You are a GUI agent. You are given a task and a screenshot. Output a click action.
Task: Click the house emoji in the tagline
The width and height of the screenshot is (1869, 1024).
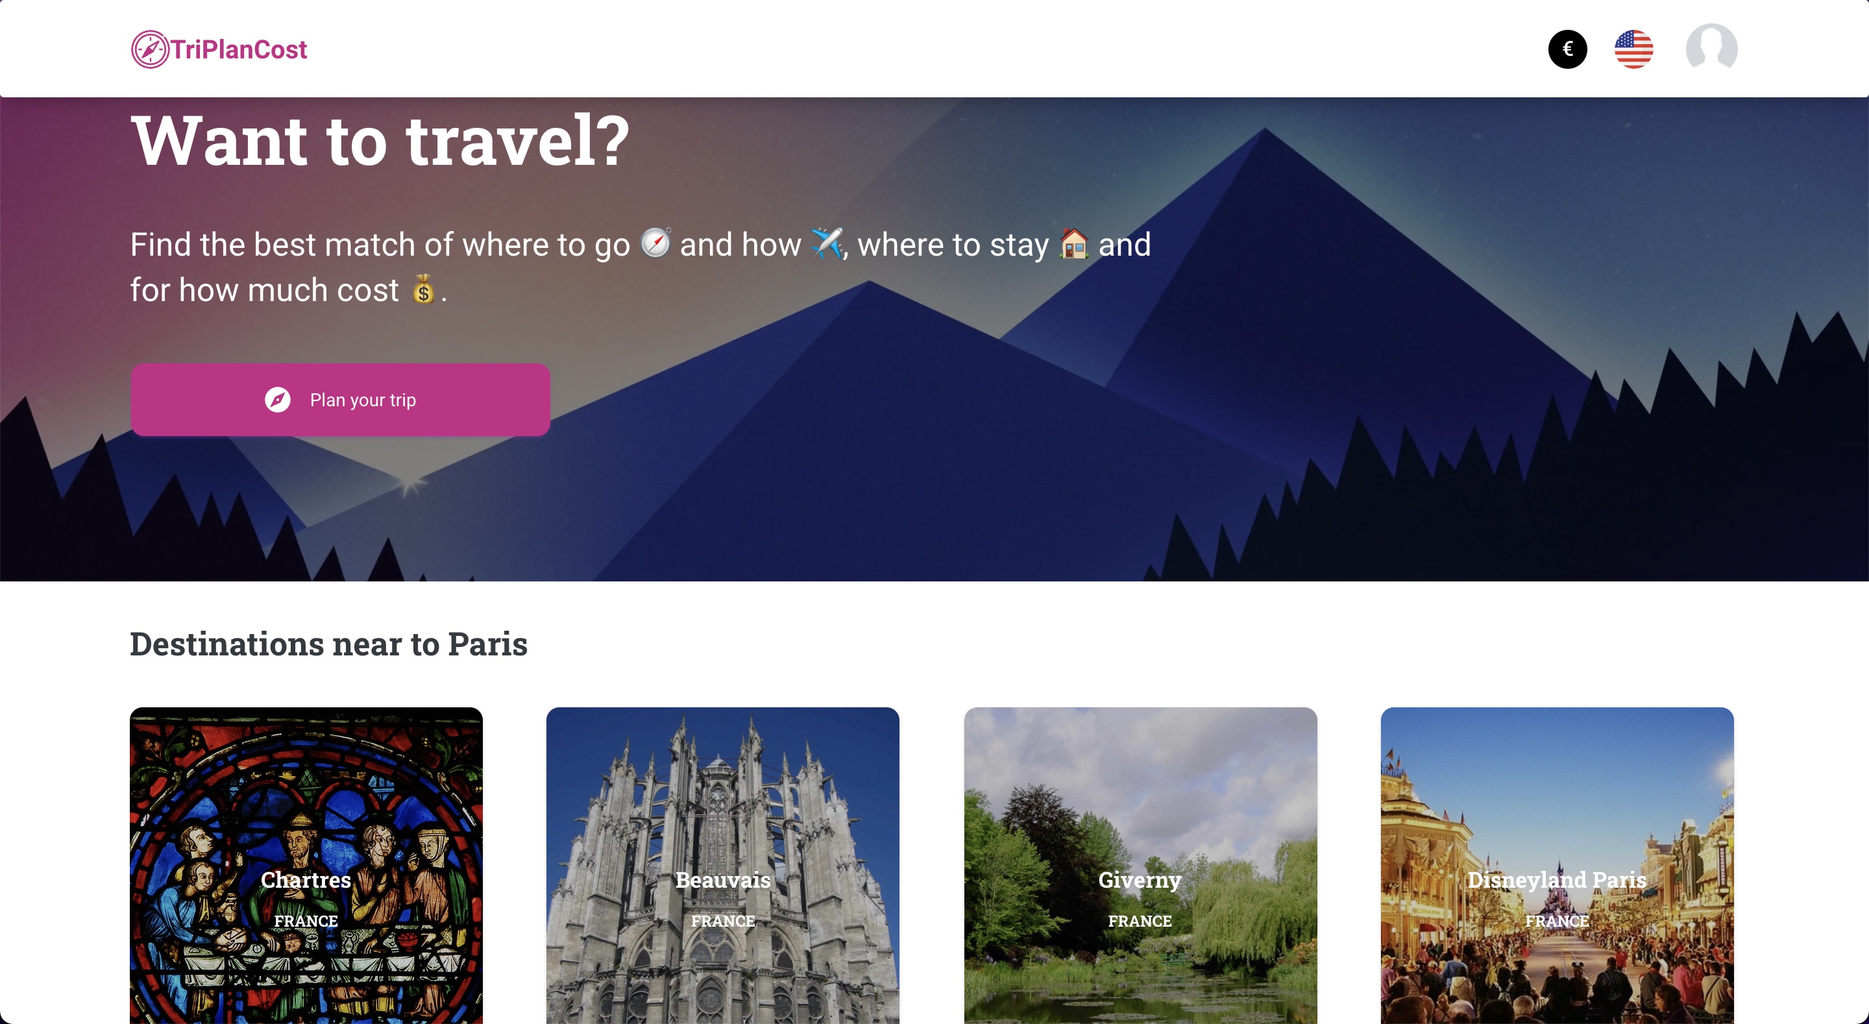(x=1074, y=243)
